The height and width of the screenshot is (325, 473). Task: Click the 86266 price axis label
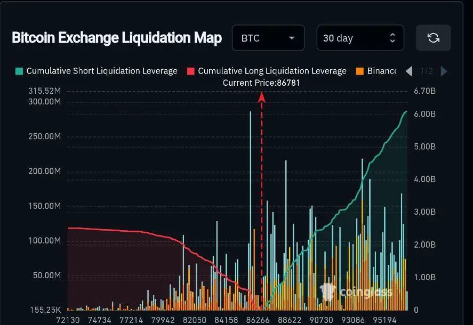[258, 320]
